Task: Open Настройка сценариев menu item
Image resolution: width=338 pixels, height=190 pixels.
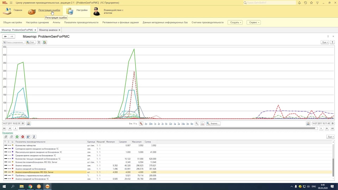Action: coord(37,22)
